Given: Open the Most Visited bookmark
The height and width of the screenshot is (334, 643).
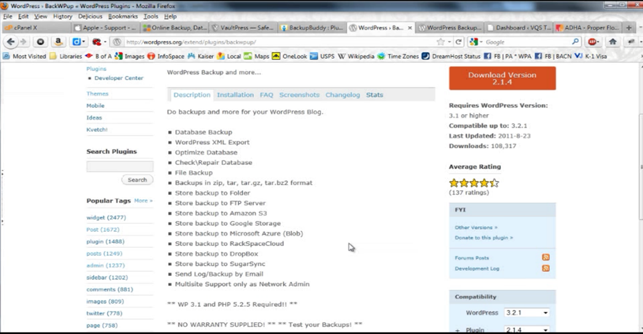Looking at the screenshot, I should 24,56.
